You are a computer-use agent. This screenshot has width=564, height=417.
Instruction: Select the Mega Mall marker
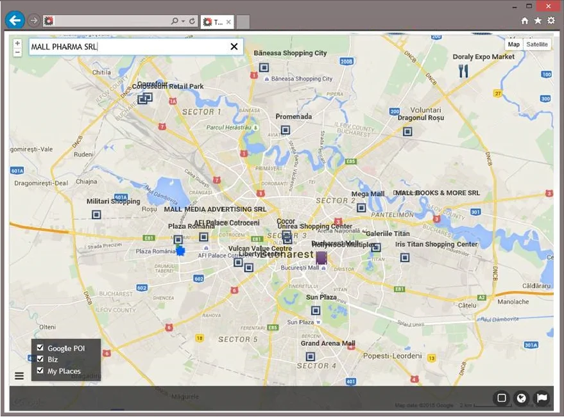click(x=361, y=208)
